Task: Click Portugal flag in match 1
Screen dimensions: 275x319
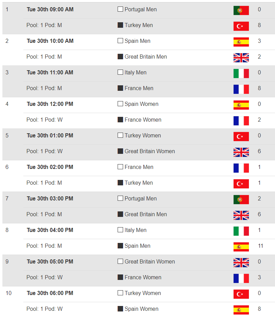Action: point(241,10)
